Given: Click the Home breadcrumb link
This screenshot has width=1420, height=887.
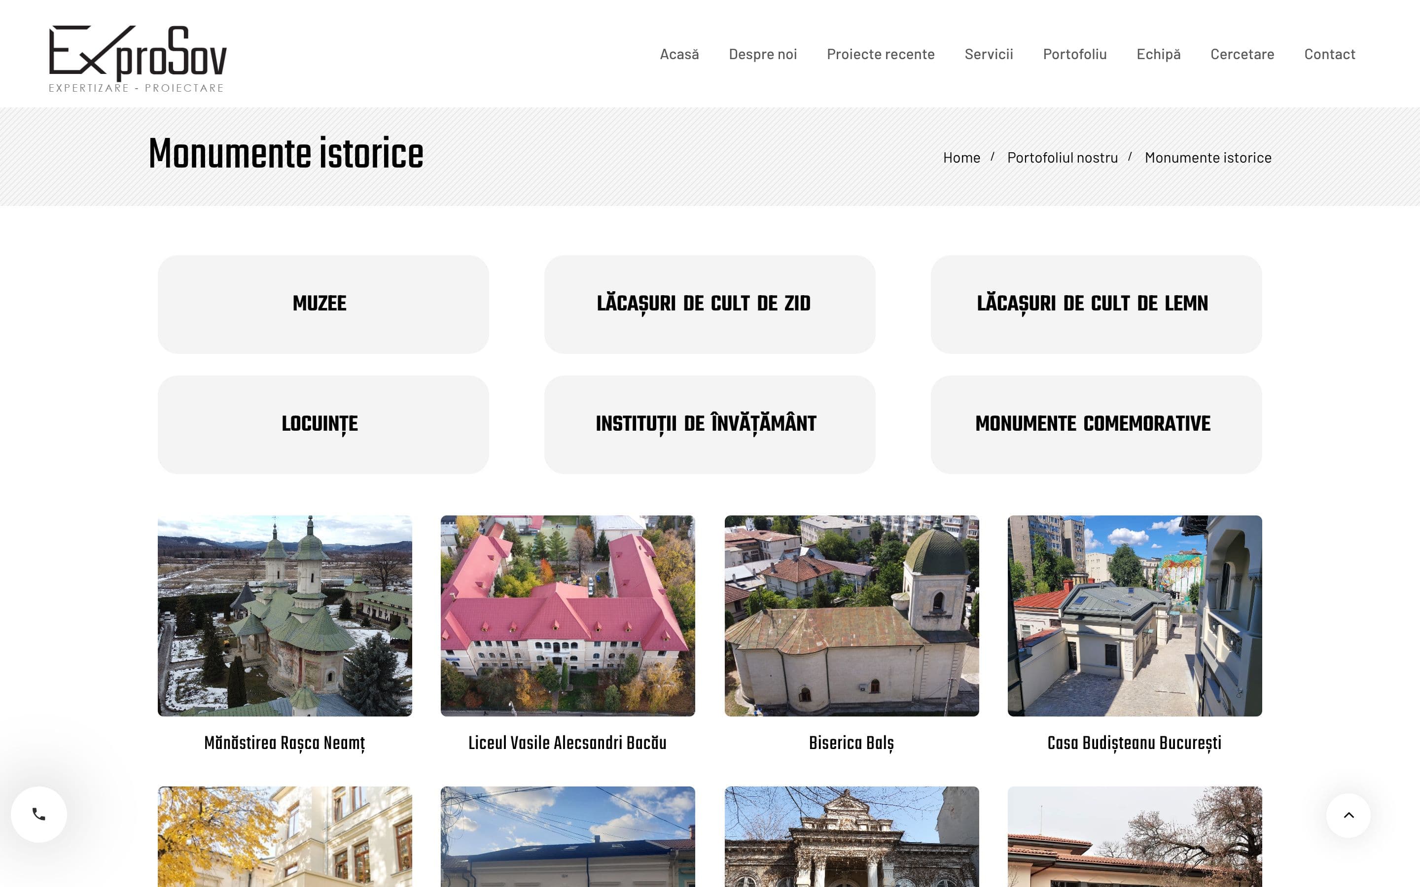Looking at the screenshot, I should click(x=961, y=157).
